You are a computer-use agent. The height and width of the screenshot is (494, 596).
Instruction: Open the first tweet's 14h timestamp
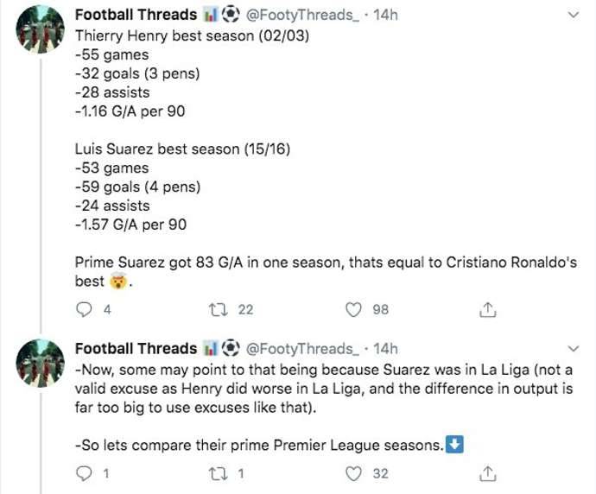385,15
